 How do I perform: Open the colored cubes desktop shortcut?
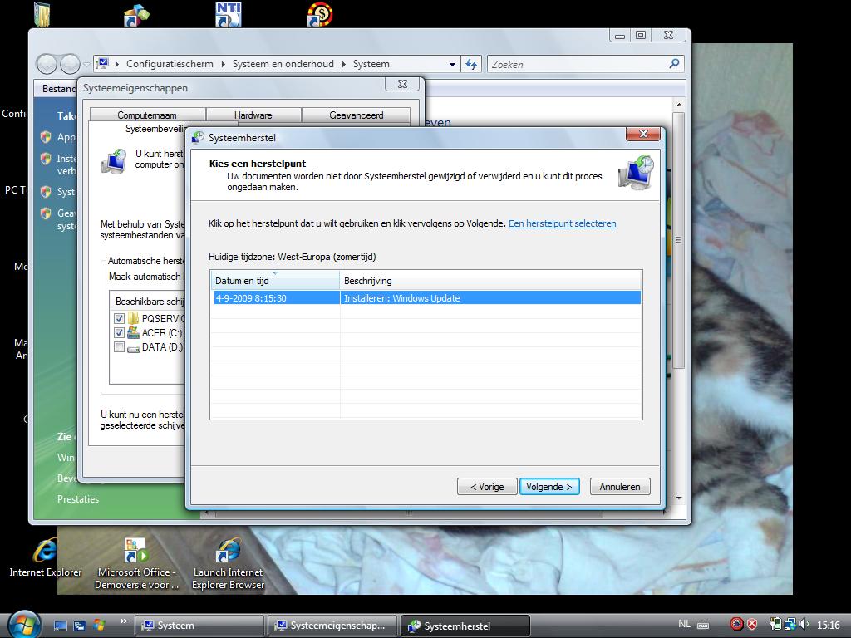135,15
